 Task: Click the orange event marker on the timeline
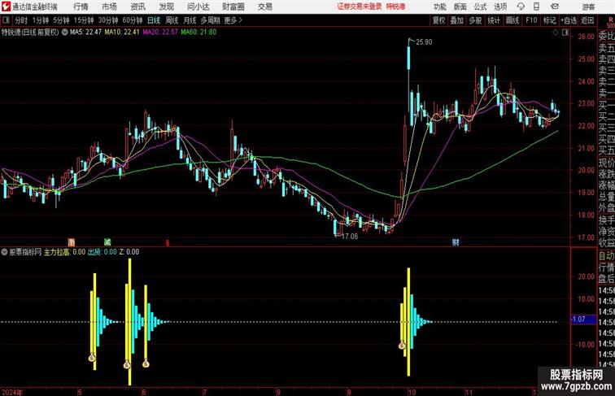[72, 242]
